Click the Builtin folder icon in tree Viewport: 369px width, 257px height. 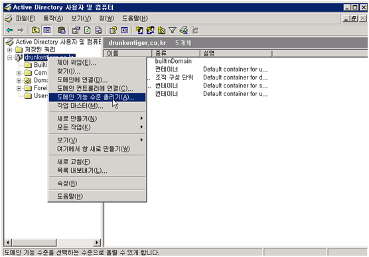[28, 65]
